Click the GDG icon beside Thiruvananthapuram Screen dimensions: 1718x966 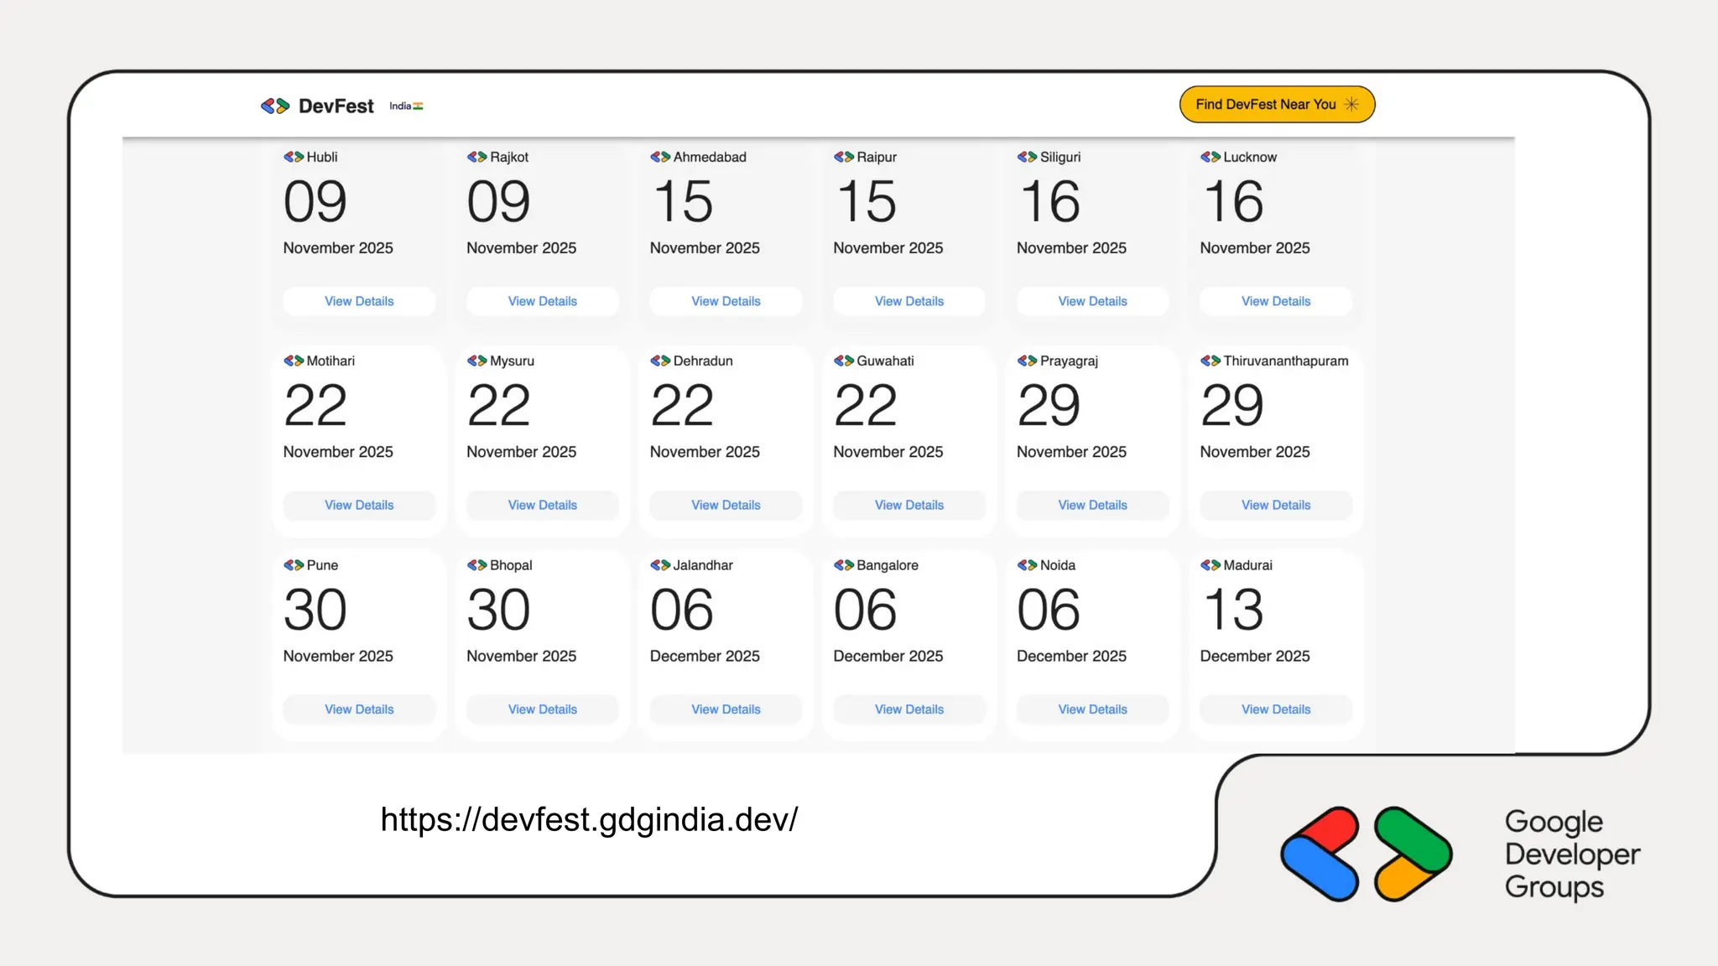(1210, 361)
